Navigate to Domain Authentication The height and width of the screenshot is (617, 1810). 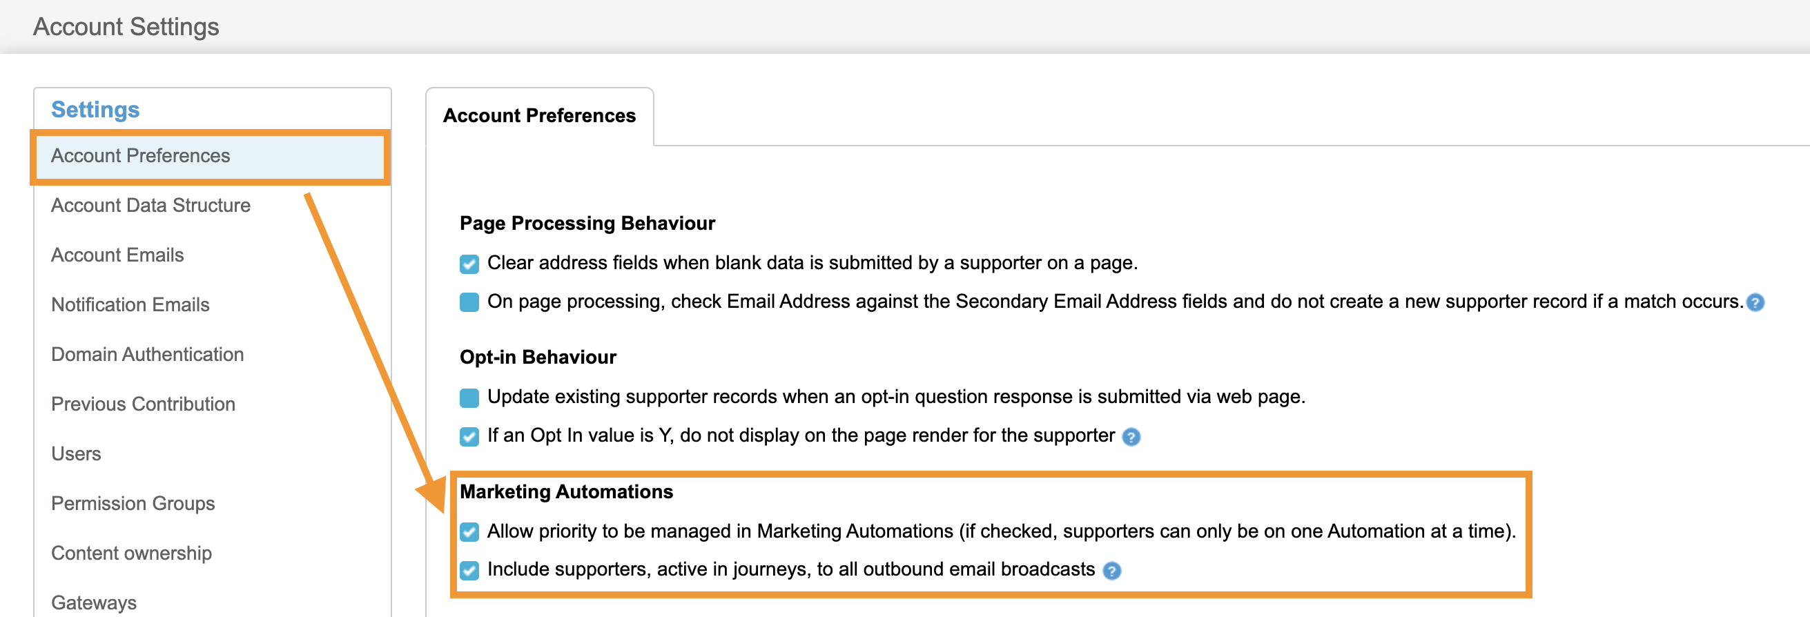tap(147, 354)
